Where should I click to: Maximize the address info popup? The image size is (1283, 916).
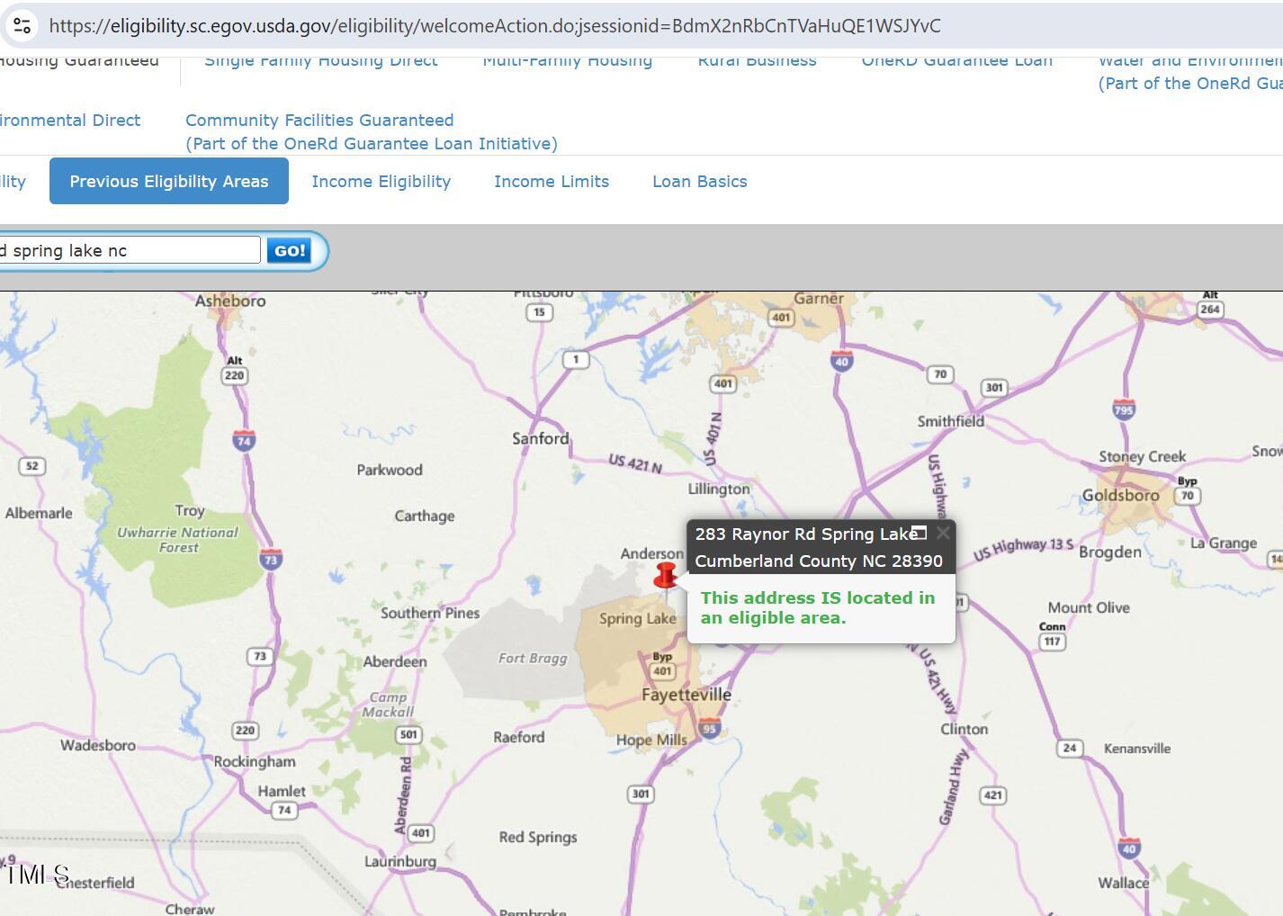919,533
